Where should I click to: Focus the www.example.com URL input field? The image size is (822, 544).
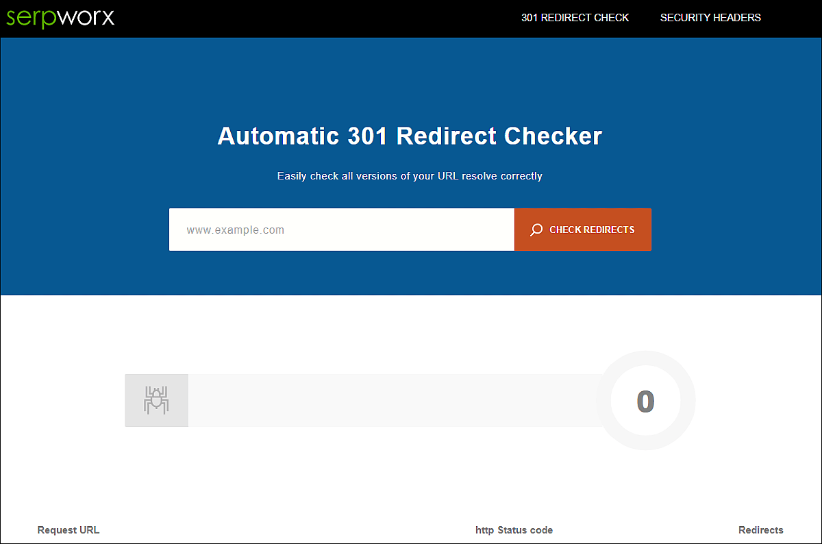click(342, 230)
